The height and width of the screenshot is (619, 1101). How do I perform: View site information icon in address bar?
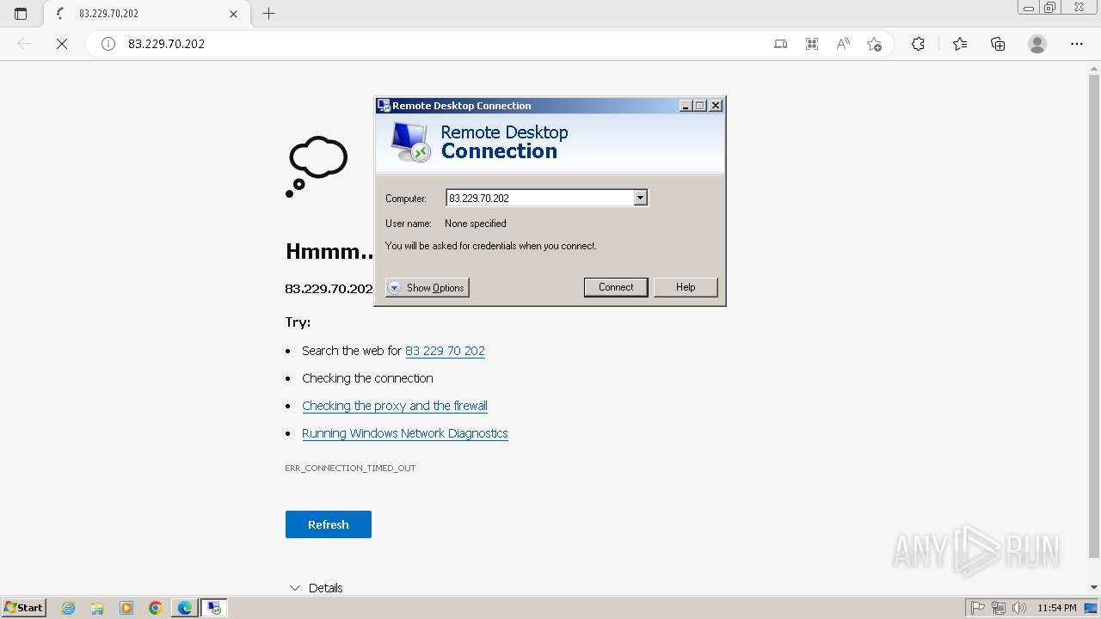click(x=108, y=44)
